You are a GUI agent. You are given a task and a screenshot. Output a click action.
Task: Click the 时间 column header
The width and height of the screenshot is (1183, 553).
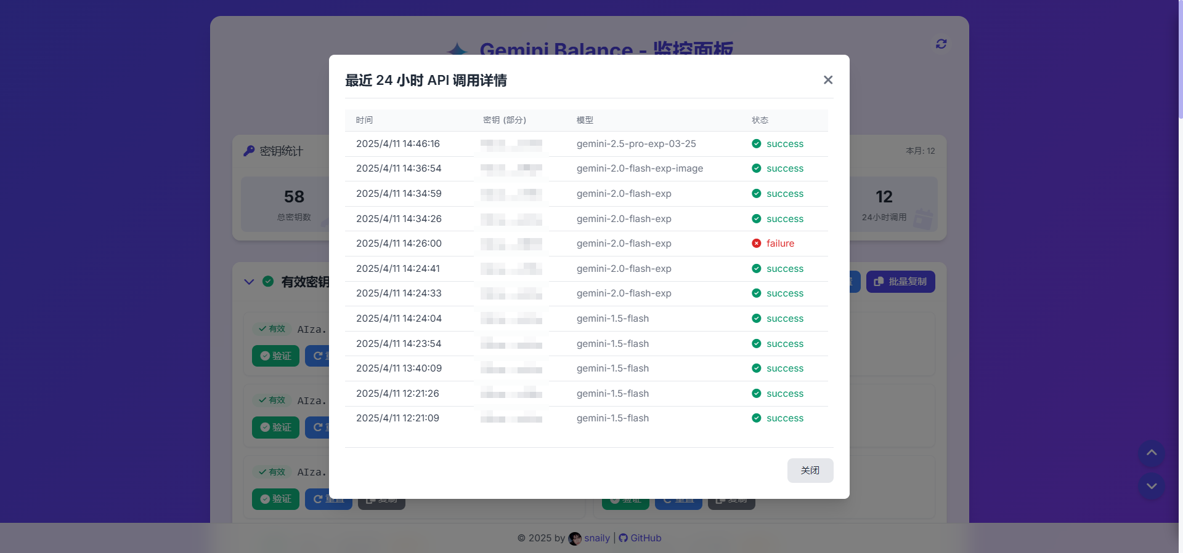tap(364, 121)
